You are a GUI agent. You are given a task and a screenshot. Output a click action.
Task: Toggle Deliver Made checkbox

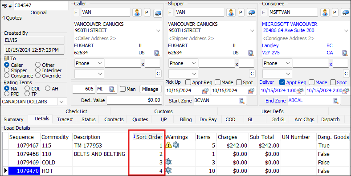point(311,82)
